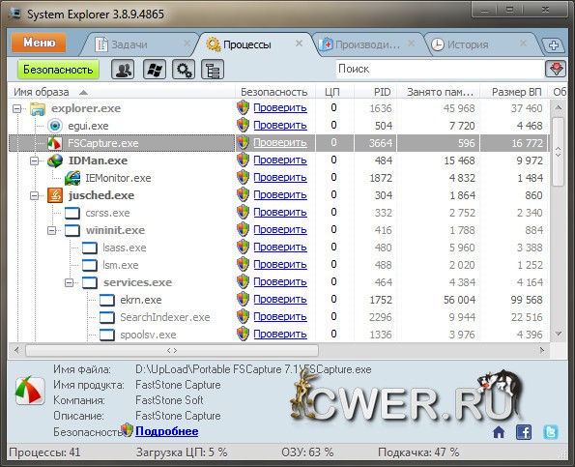Screen dimensions: 575x467
Task: Switch to the Задачи tab
Action: 129,44
